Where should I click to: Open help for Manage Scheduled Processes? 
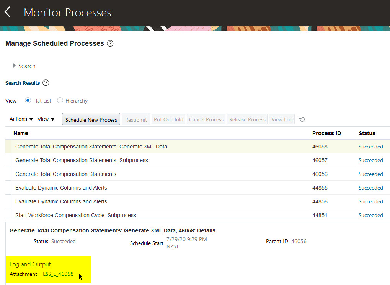[110, 43]
